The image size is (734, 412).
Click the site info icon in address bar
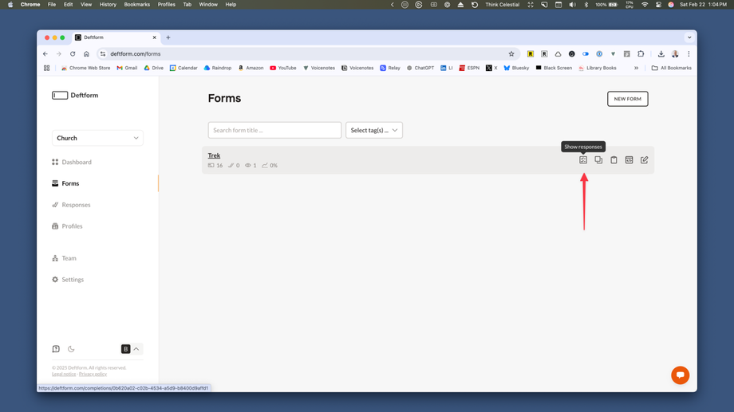[103, 53]
